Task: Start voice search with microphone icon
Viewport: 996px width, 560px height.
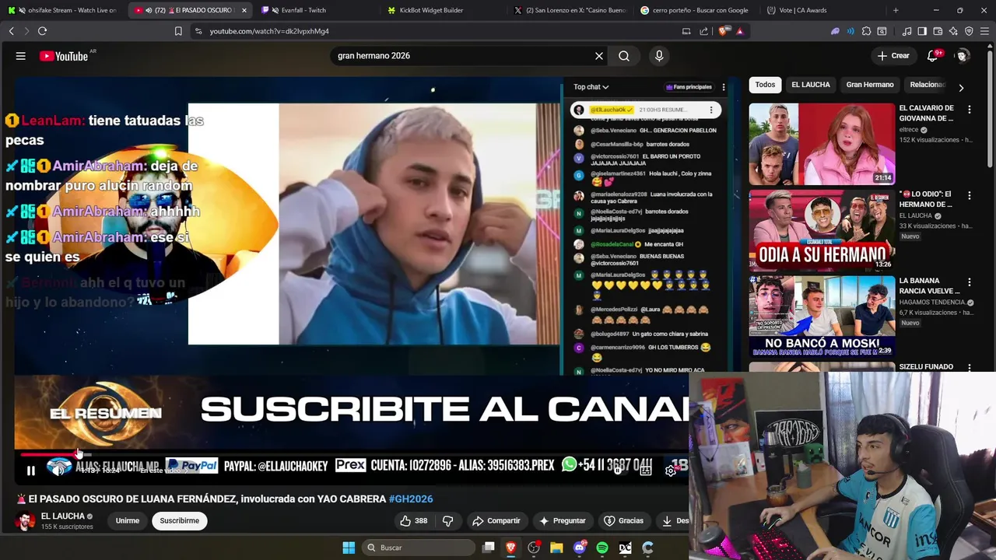Action: pos(659,56)
